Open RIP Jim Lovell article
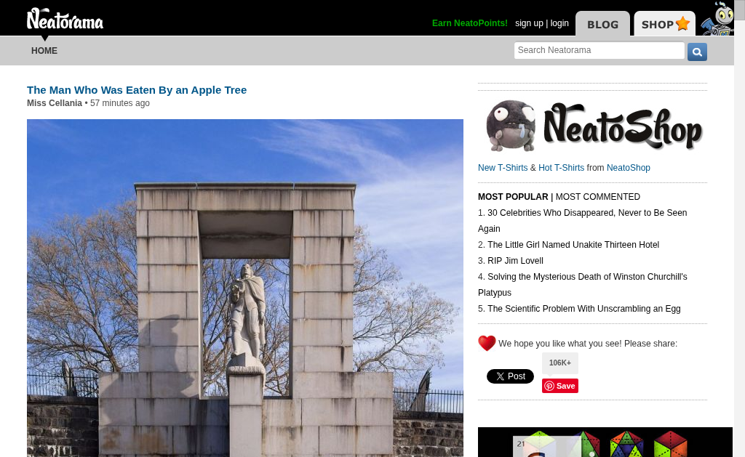 515,261
